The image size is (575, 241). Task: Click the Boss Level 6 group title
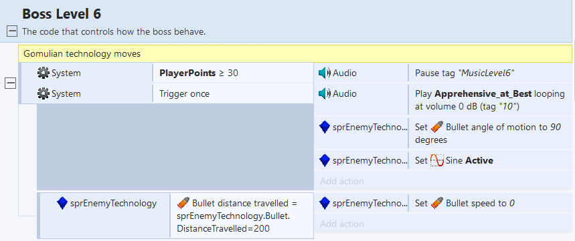(x=62, y=14)
